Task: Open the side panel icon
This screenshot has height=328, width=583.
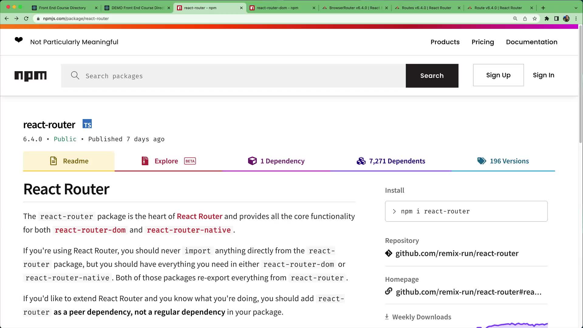Action: 556,19
